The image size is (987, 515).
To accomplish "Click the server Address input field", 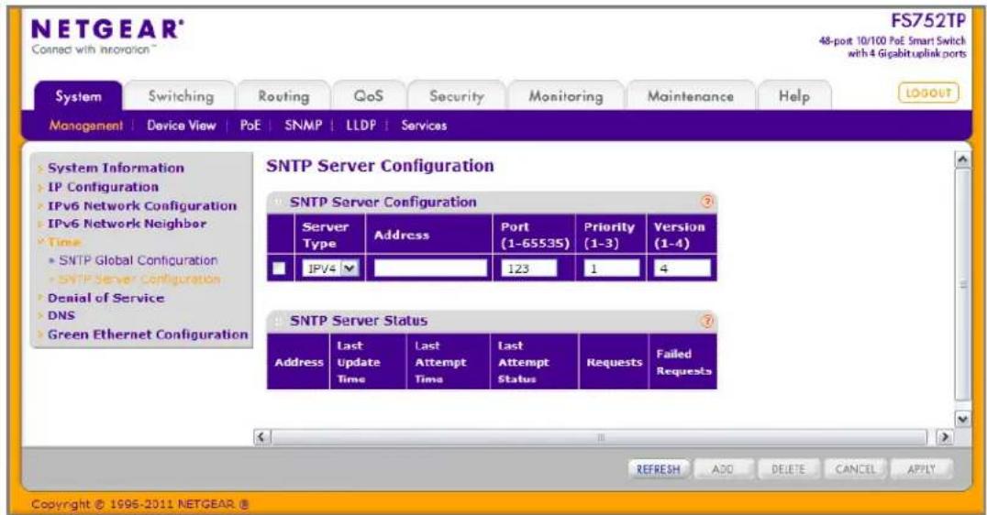I will (430, 268).
